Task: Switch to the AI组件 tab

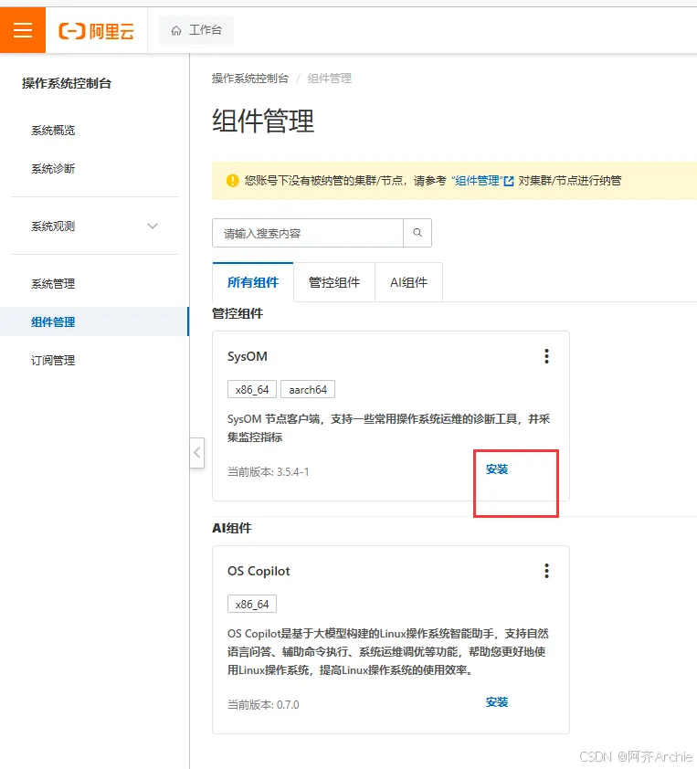Action: [x=408, y=282]
